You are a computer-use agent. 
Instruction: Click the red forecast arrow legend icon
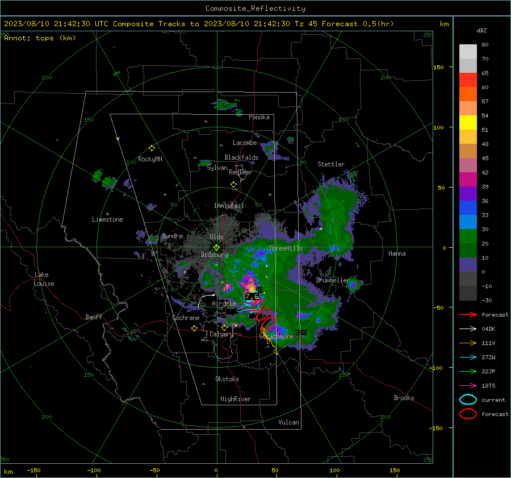click(468, 314)
